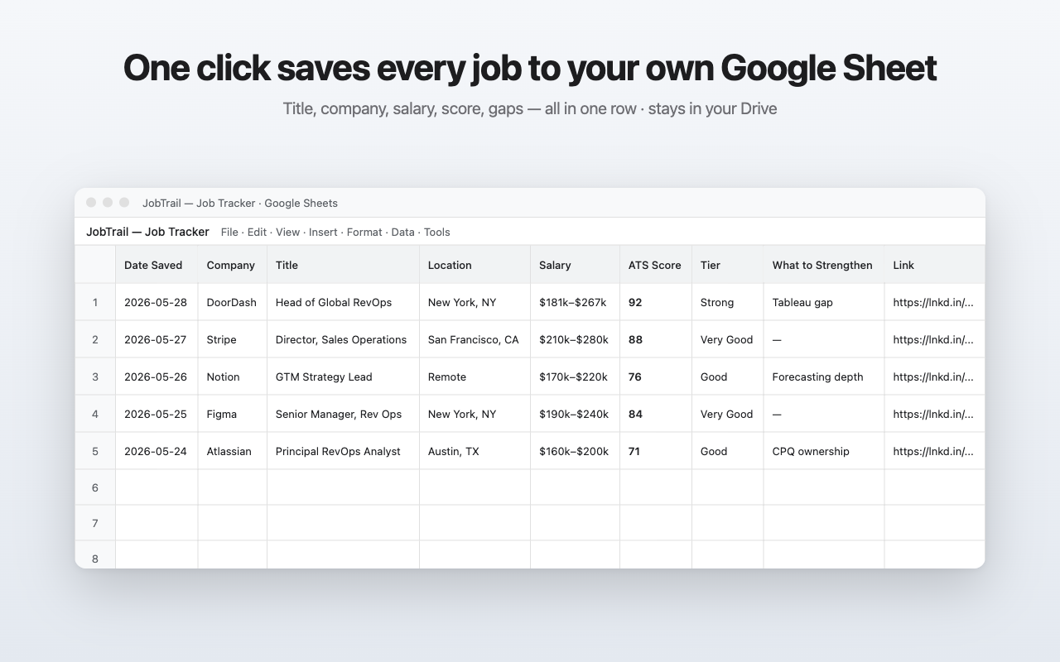
Task: Select row number 1 header
Action: [95, 302]
